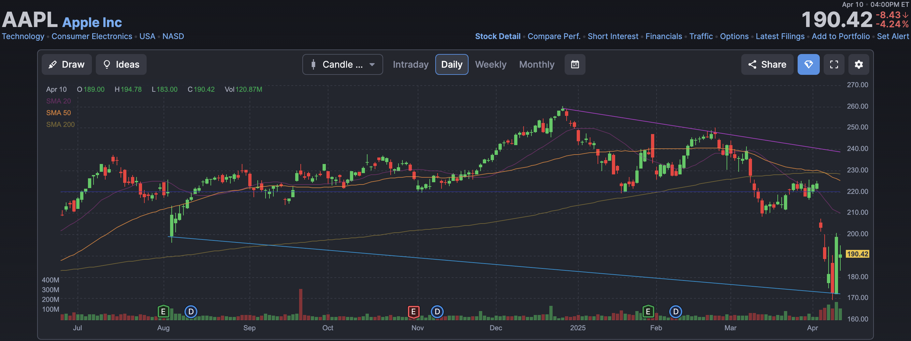The height and width of the screenshot is (341, 911).
Task: Select the SMA 200 indicator label
Action: click(x=60, y=124)
